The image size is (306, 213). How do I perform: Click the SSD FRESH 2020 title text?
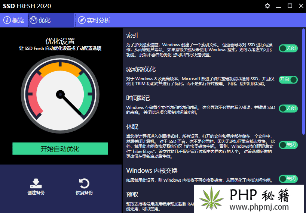point(27,6)
